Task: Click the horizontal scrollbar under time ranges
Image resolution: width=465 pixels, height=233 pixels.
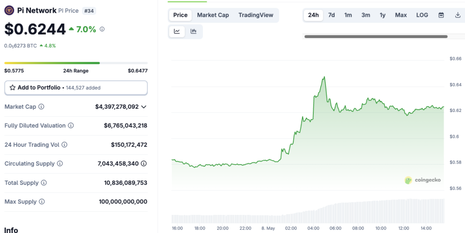Action: tap(376, 37)
